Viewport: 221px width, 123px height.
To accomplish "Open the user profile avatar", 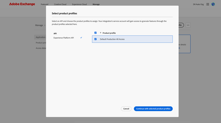I will click(x=213, y=4).
